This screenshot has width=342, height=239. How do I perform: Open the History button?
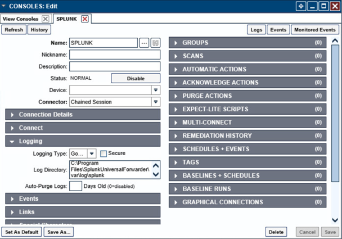(39, 30)
